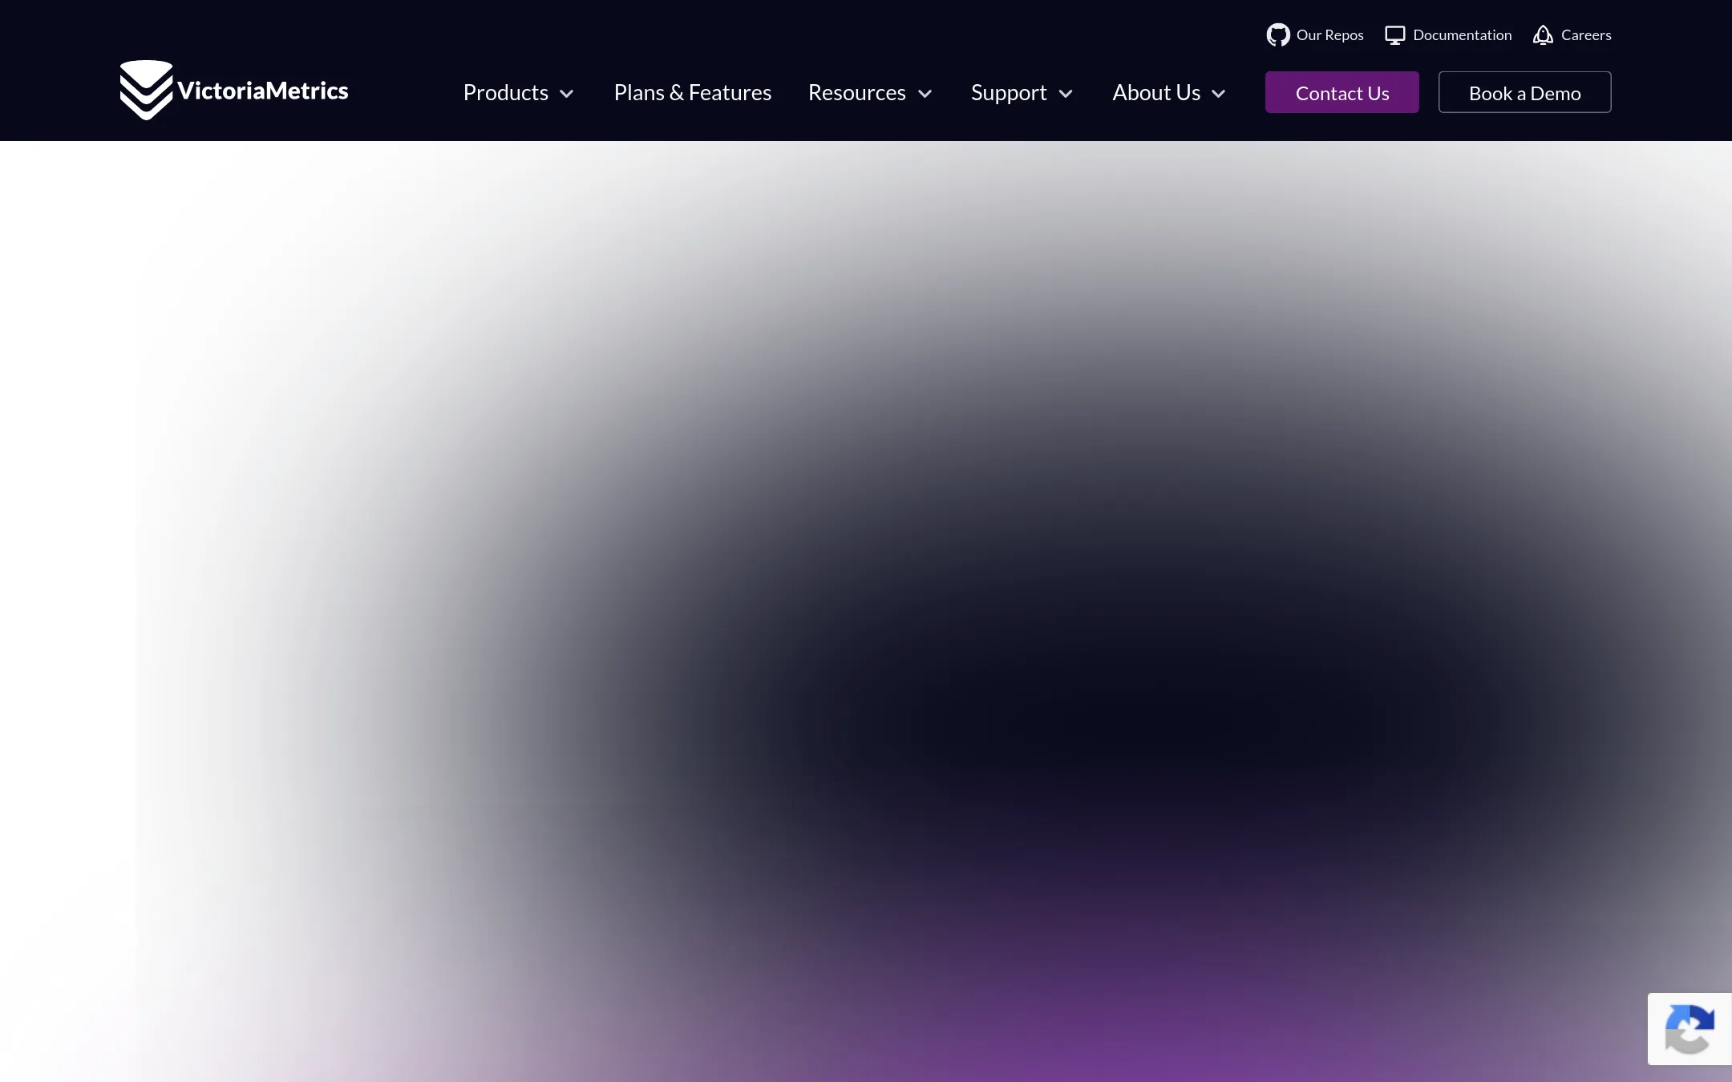Follow the Careers link
The image size is (1732, 1082).
[1586, 35]
